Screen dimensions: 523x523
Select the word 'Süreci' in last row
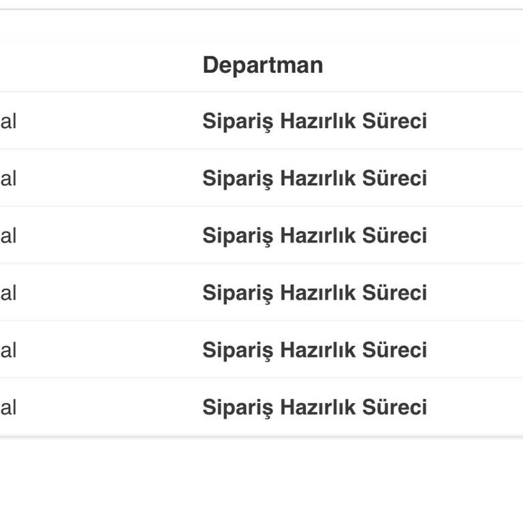coord(394,407)
